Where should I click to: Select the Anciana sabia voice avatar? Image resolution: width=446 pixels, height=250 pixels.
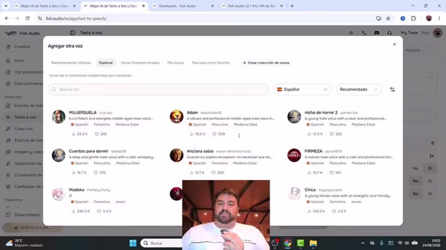pos(176,155)
